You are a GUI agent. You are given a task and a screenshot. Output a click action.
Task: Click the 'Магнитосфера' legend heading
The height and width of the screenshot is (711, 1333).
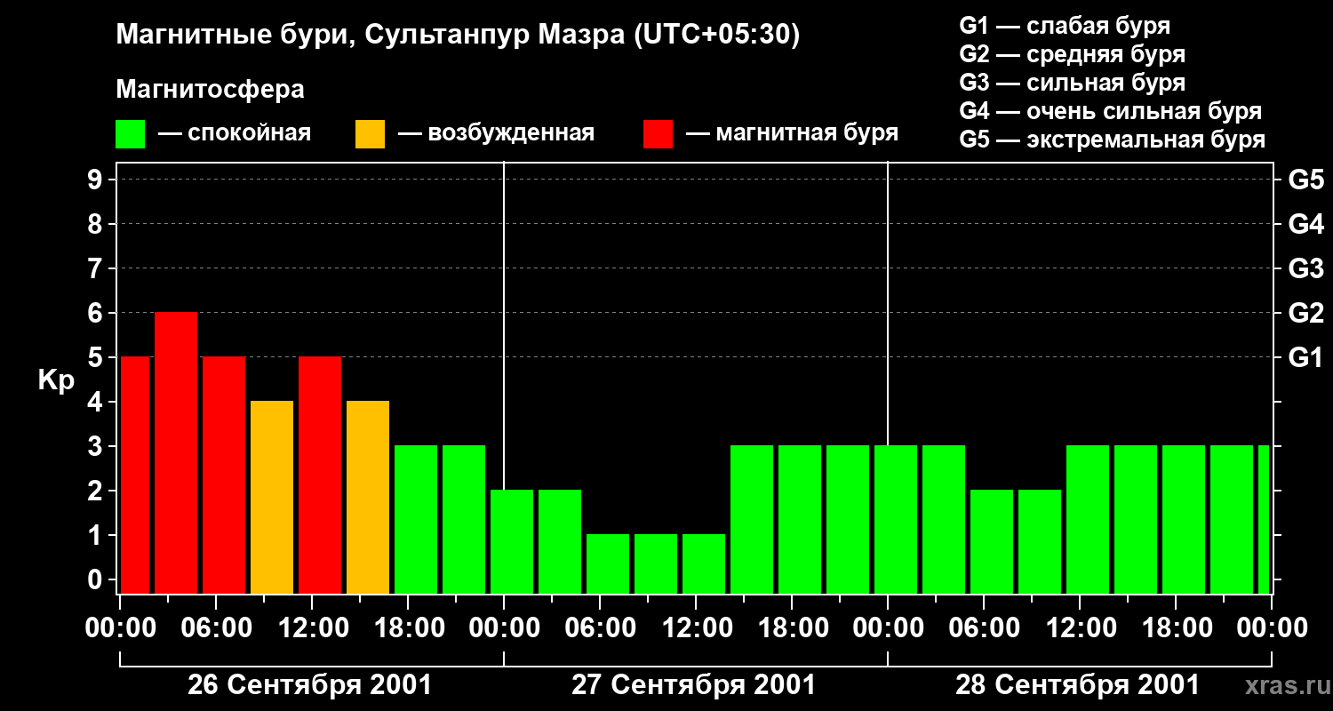(x=211, y=90)
